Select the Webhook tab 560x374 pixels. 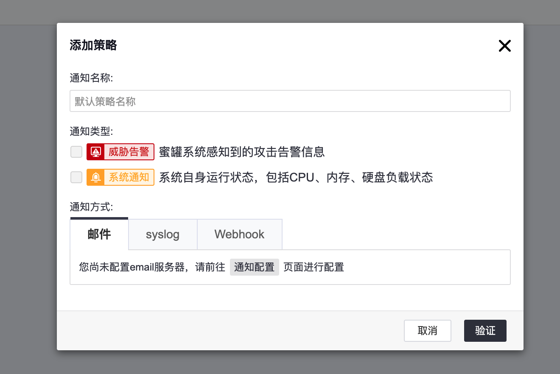coord(239,234)
